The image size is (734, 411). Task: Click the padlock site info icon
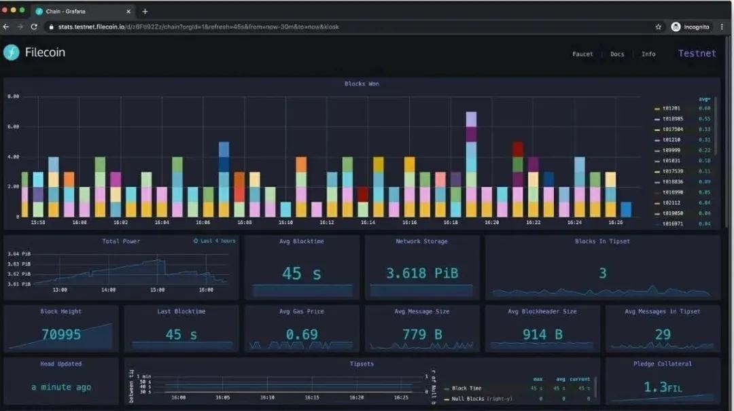pyautogui.click(x=50, y=27)
